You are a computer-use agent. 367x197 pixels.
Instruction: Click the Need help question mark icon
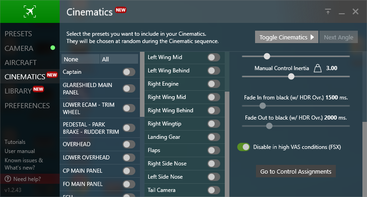pyautogui.click(x=8, y=179)
